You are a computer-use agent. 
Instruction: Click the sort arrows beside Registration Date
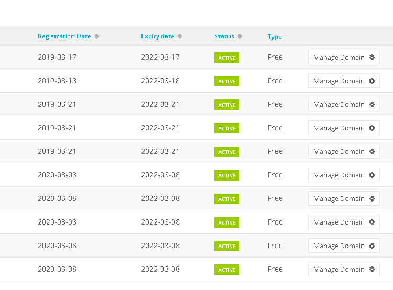(x=96, y=36)
